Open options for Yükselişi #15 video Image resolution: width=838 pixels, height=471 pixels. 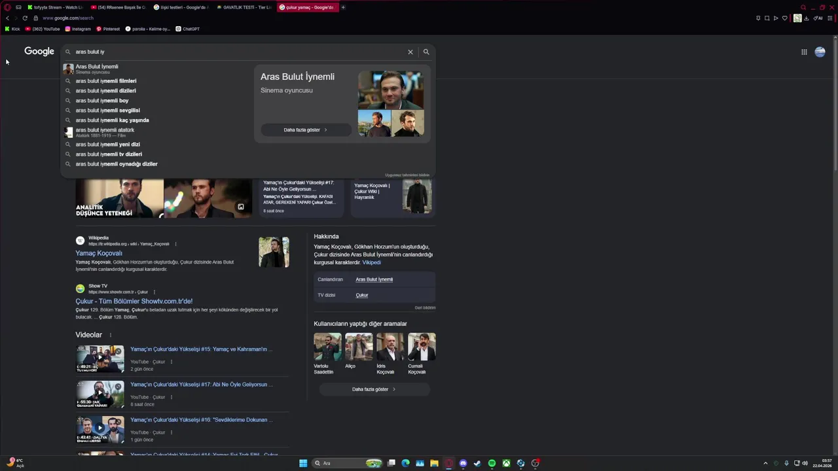172,362
